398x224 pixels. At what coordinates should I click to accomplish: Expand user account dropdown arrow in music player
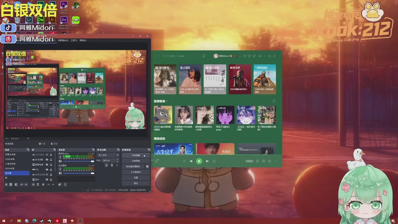tap(240, 56)
